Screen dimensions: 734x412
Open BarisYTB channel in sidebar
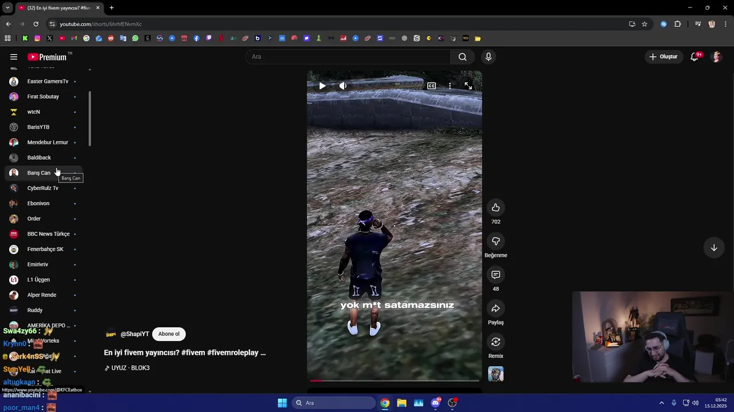[x=45, y=127]
